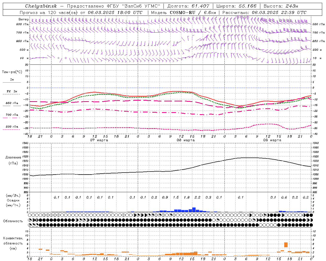The width and height of the screenshot is (326, 261).
Task: Select the 'Модель COSMO-RU / 6.6км' label
Action: coord(183,12)
